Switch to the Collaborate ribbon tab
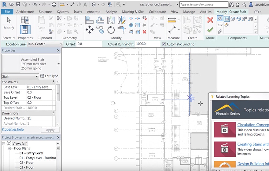This screenshot has height=171, width=269. (157, 12)
